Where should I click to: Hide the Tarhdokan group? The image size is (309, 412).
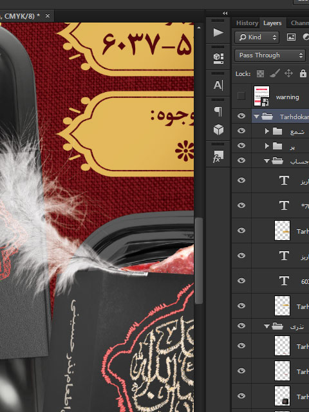pyautogui.click(x=241, y=116)
